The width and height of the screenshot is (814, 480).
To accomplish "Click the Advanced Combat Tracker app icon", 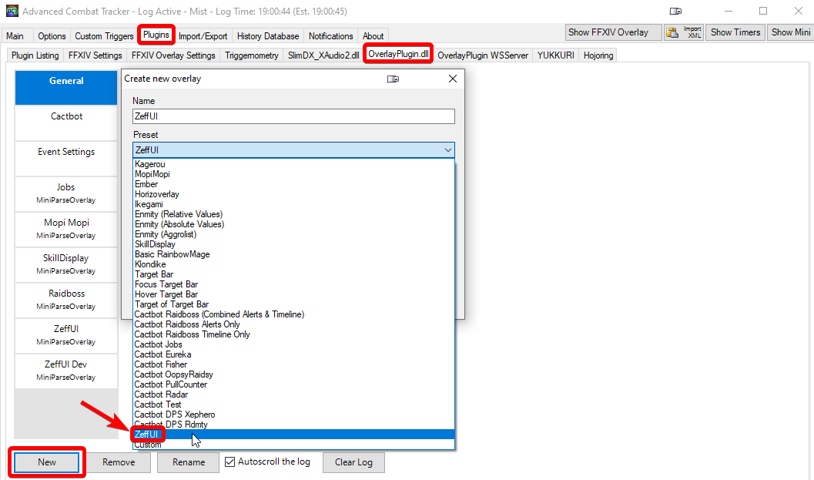I will click(12, 11).
